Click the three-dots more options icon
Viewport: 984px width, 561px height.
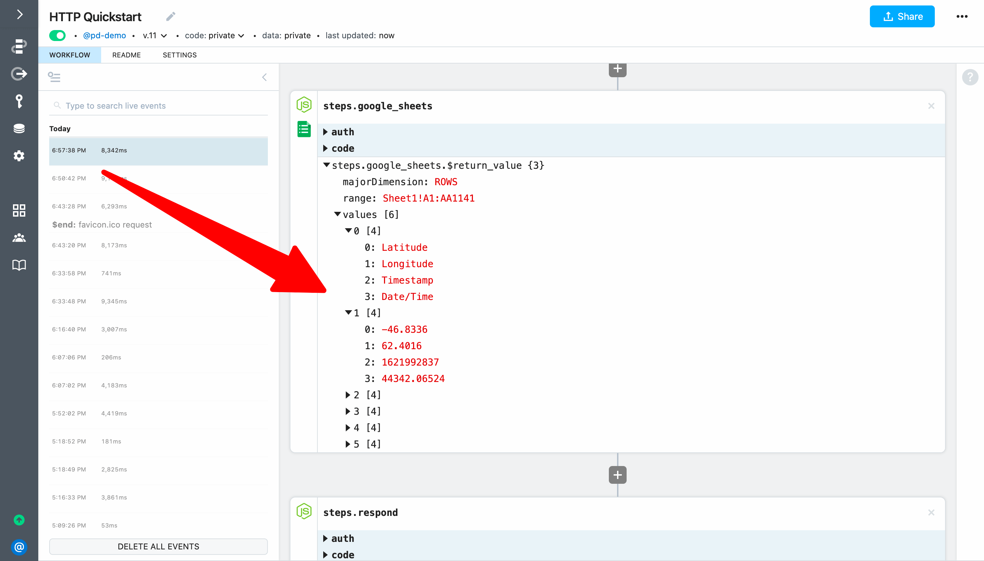click(962, 16)
